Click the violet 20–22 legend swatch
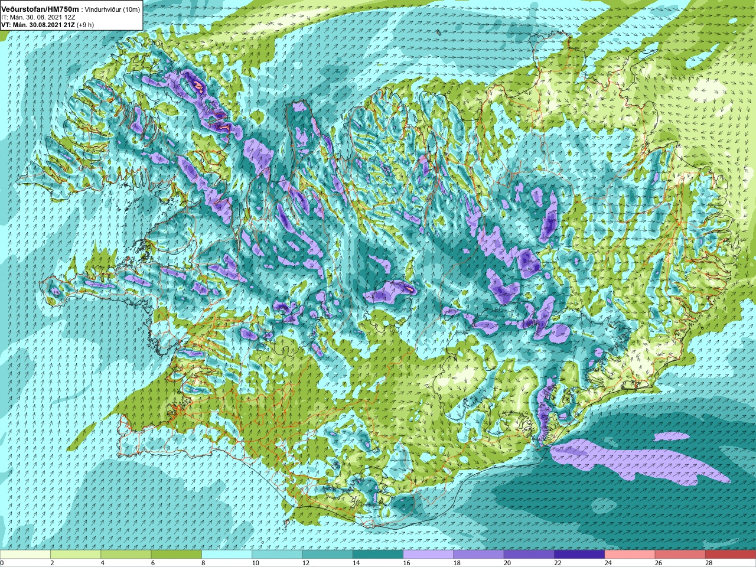Viewport: 756px width, 567px height. tap(529, 555)
